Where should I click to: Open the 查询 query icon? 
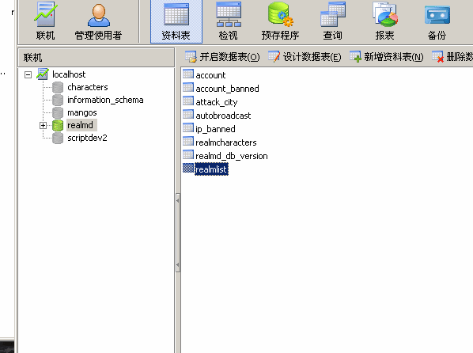pos(332,21)
